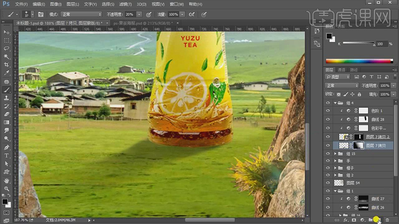Open layer opacity 100% dropdown arrow
The width and height of the screenshot is (399, 224).
click(x=393, y=86)
